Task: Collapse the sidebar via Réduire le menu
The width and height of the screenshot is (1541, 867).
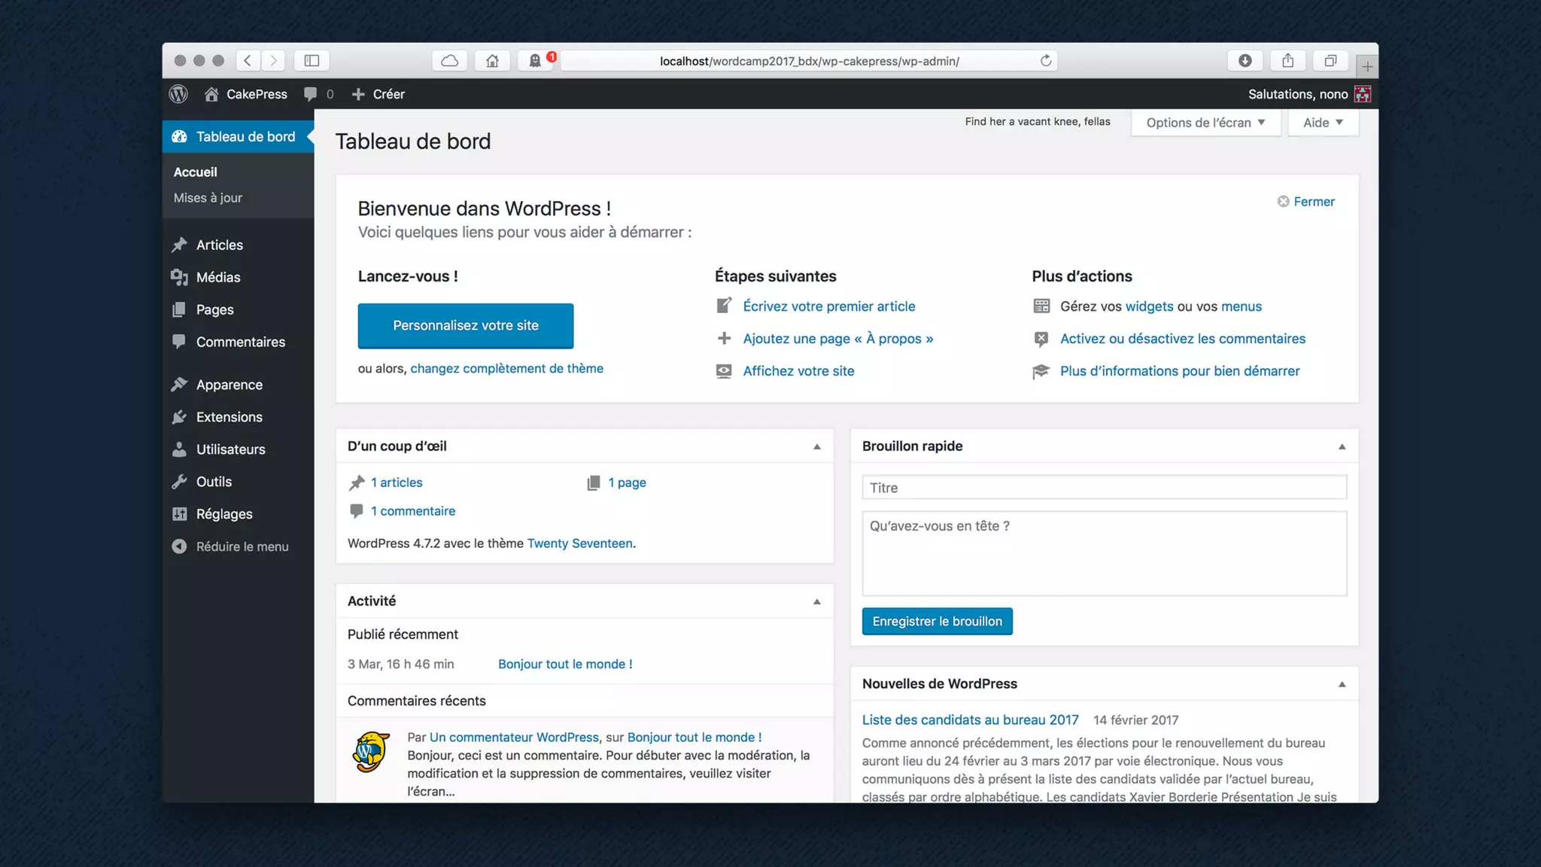Action: pyautogui.click(x=242, y=546)
